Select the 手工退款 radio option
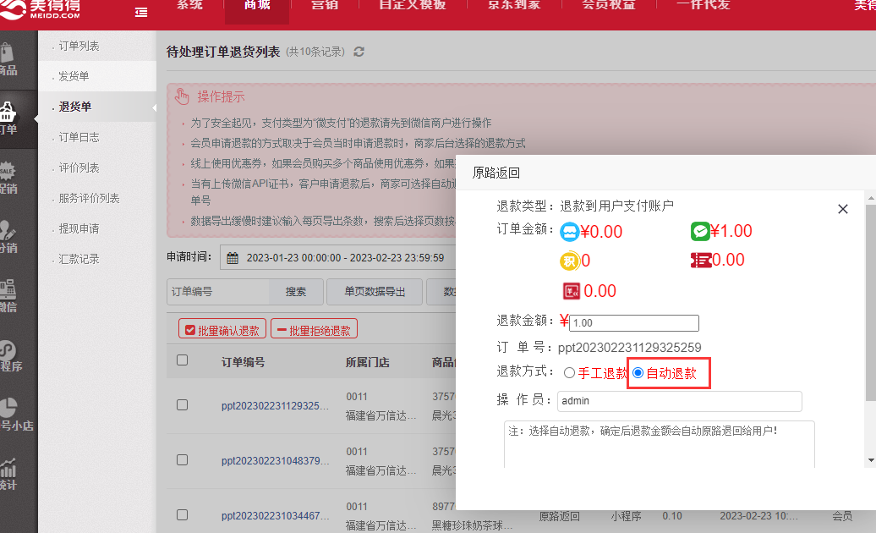 (x=569, y=373)
